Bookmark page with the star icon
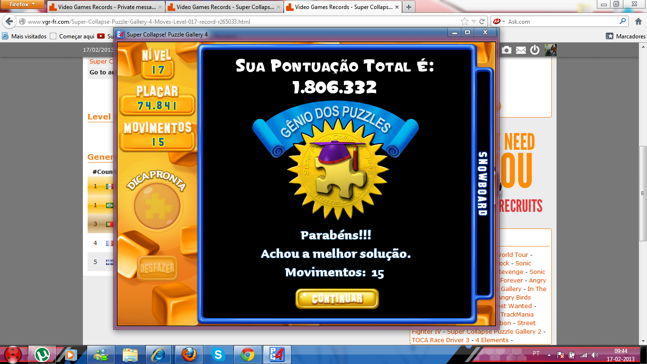This screenshot has height=364, width=647. (465, 22)
